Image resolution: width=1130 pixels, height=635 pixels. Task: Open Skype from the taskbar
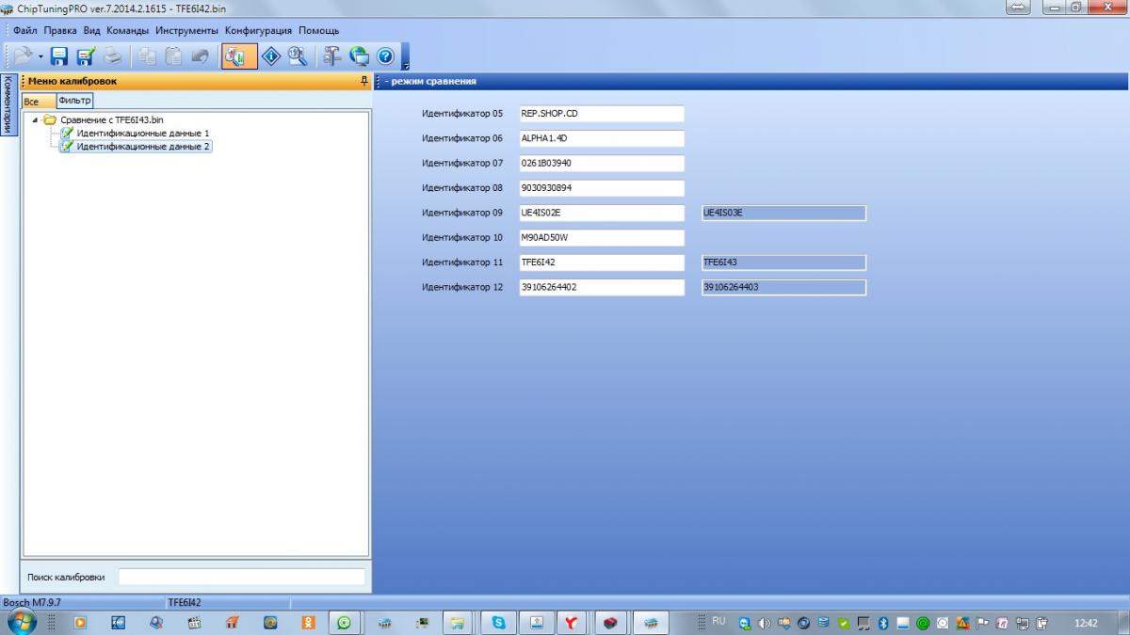coord(498,623)
